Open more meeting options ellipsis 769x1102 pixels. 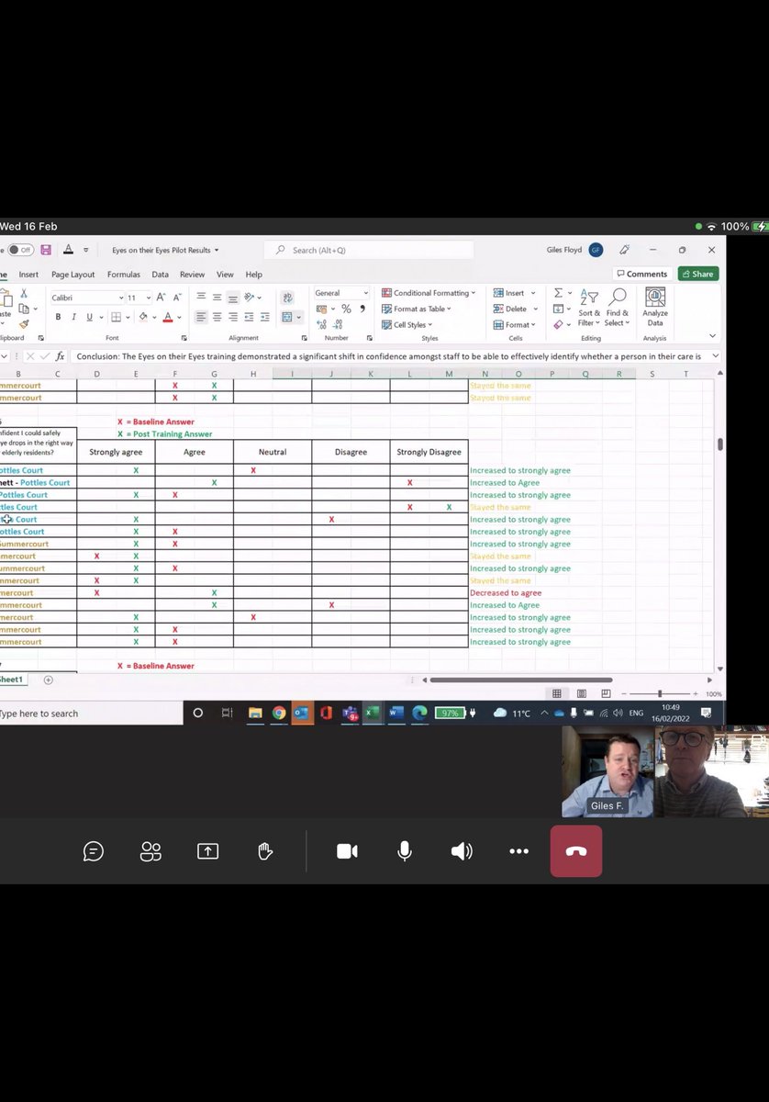click(x=518, y=851)
